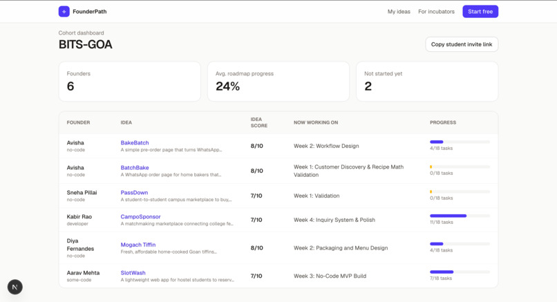The width and height of the screenshot is (557, 302).
Task: Click Avisha in the BatchBake row
Action: coord(75,167)
